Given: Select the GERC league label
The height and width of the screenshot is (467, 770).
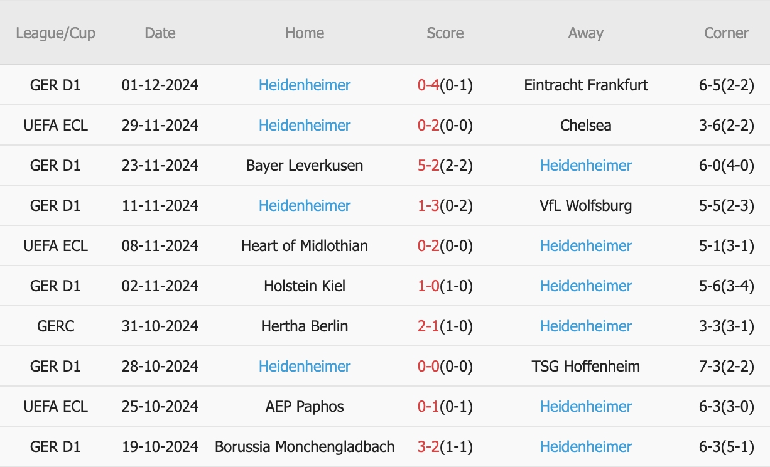Looking at the screenshot, I should pyautogui.click(x=55, y=326).
